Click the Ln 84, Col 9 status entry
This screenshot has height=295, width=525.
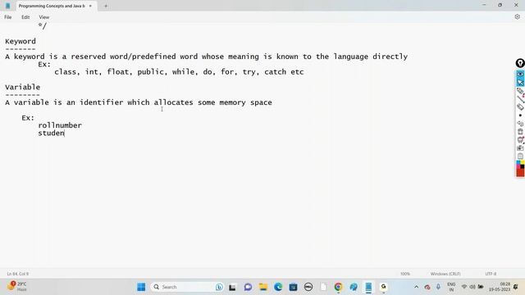[x=18, y=274]
